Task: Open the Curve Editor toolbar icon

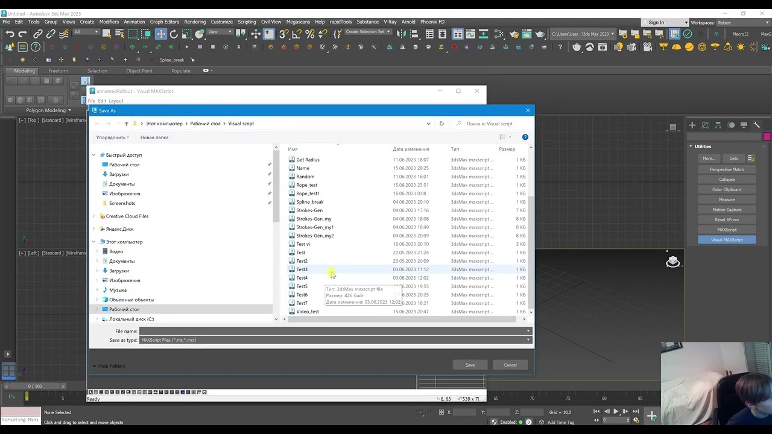Action: pyautogui.click(x=470, y=34)
